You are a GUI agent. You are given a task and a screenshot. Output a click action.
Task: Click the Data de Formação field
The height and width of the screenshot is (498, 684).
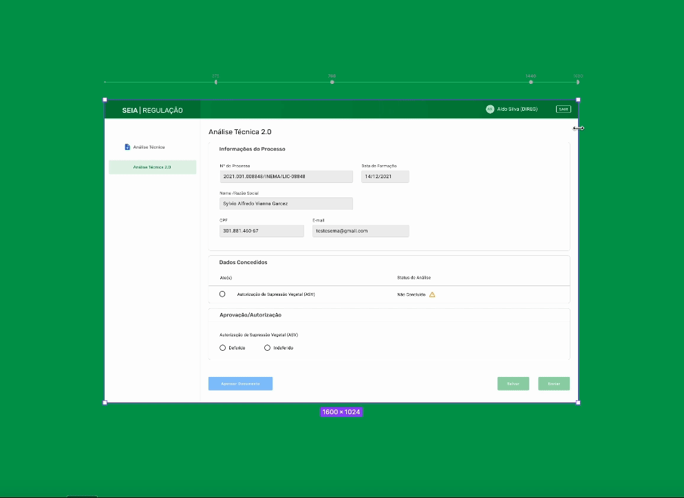(x=385, y=176)
